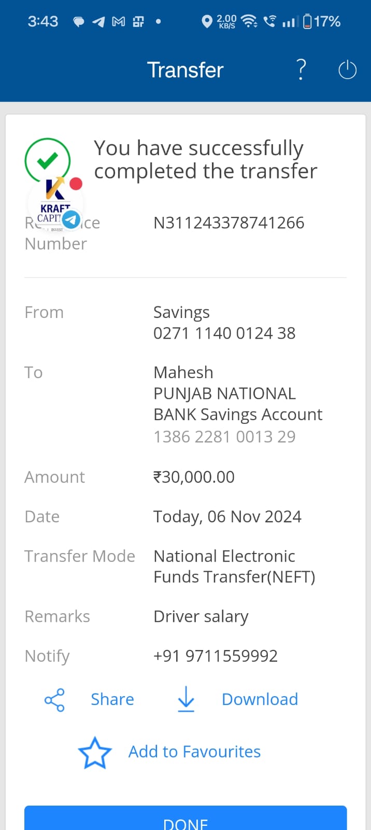Tap the beneficiary account number 1386 2281 0013 29
Image resolution: width=371 pixels, height=830 pixels.
(224, 437)
